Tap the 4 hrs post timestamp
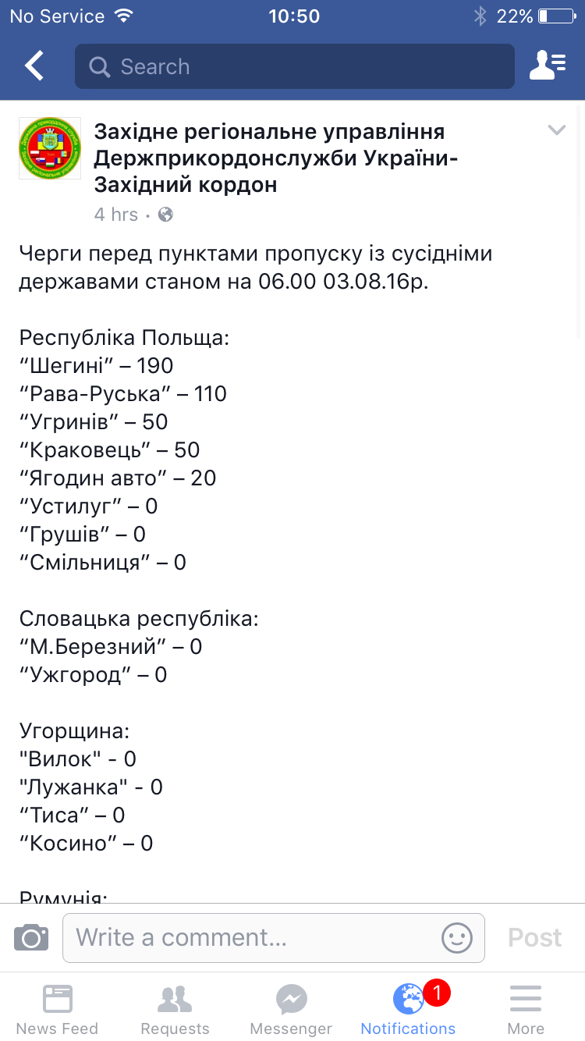 coord(115,215)
